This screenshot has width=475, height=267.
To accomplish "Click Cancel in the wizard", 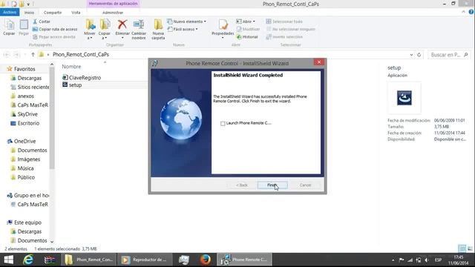I will [305, 185].
